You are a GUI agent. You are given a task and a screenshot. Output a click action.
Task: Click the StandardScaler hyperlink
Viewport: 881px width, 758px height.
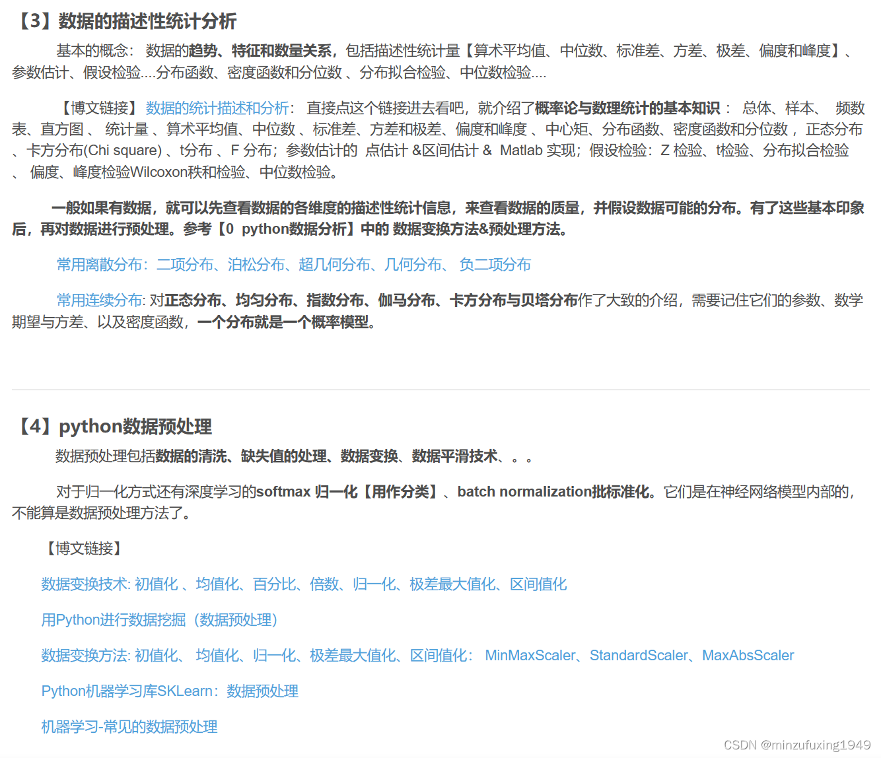point(639,656)
